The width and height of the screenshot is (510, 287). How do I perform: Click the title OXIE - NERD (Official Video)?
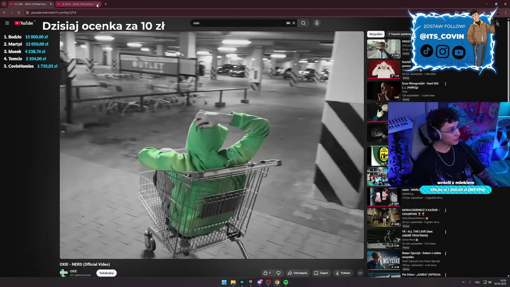(x=85, y=264)
